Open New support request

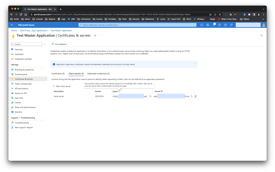[x=24, y=128]
